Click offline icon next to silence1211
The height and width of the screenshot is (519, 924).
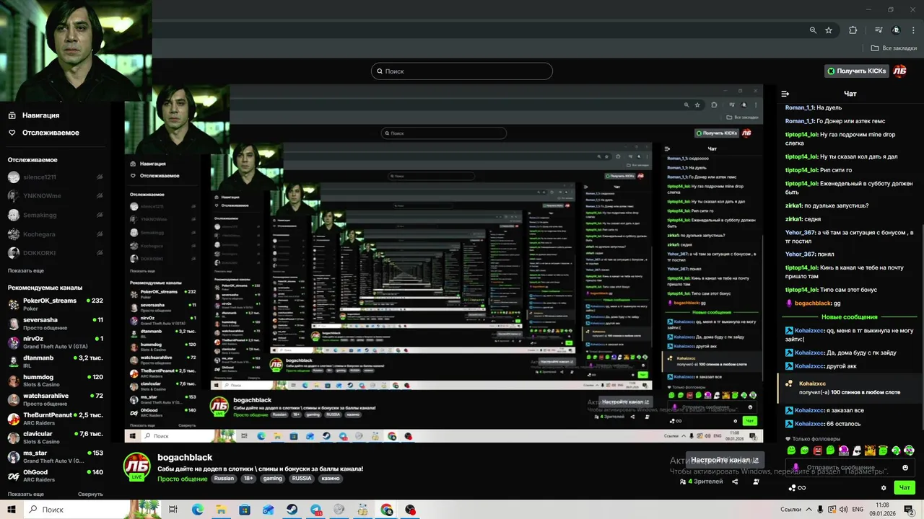(100, 177)
